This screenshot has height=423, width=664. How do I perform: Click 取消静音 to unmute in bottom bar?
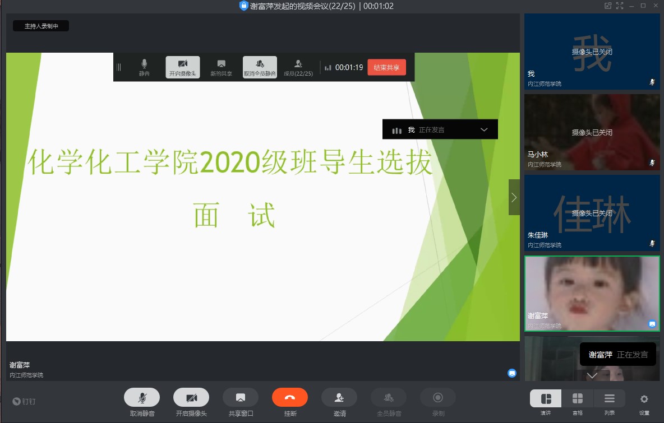pos(142,397)
